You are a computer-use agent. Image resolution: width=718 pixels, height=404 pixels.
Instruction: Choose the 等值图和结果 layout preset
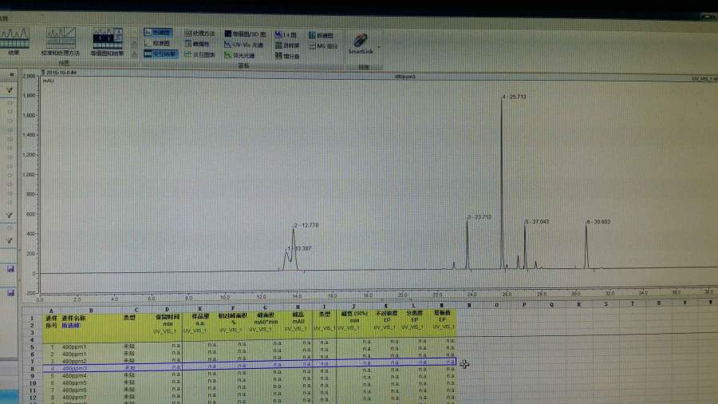[107, 42]
